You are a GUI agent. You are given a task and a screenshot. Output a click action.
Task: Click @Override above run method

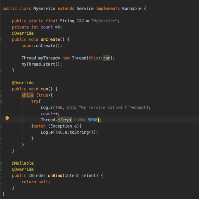click(23, 83)
